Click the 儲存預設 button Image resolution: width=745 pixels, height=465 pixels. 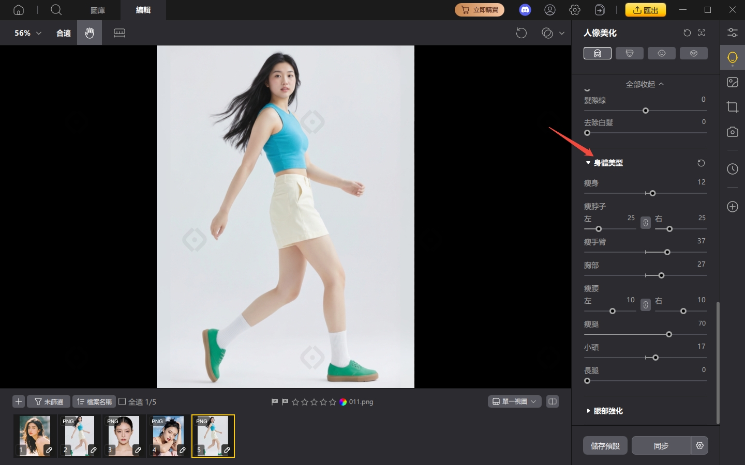coord(605,445)
